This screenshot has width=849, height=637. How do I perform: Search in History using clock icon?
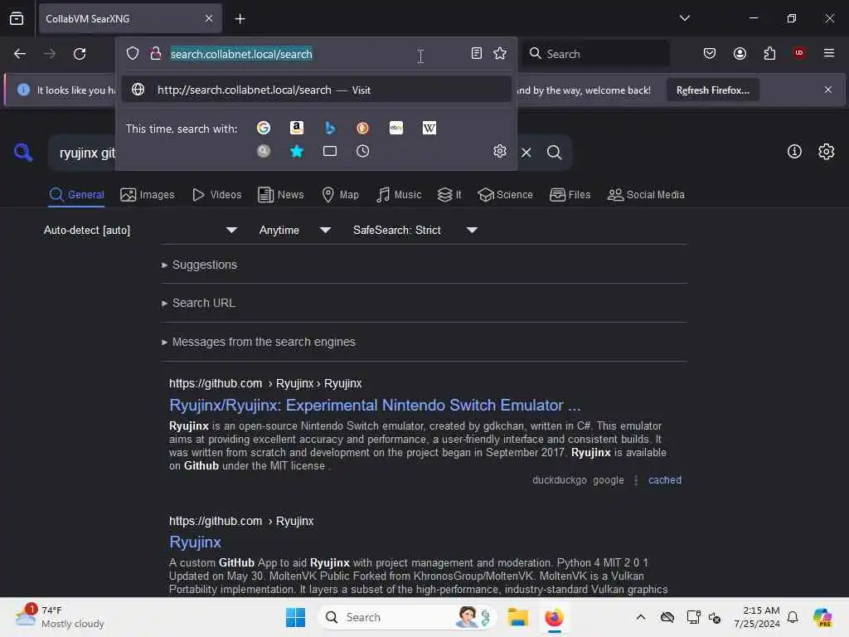click(x=363, y=151)
